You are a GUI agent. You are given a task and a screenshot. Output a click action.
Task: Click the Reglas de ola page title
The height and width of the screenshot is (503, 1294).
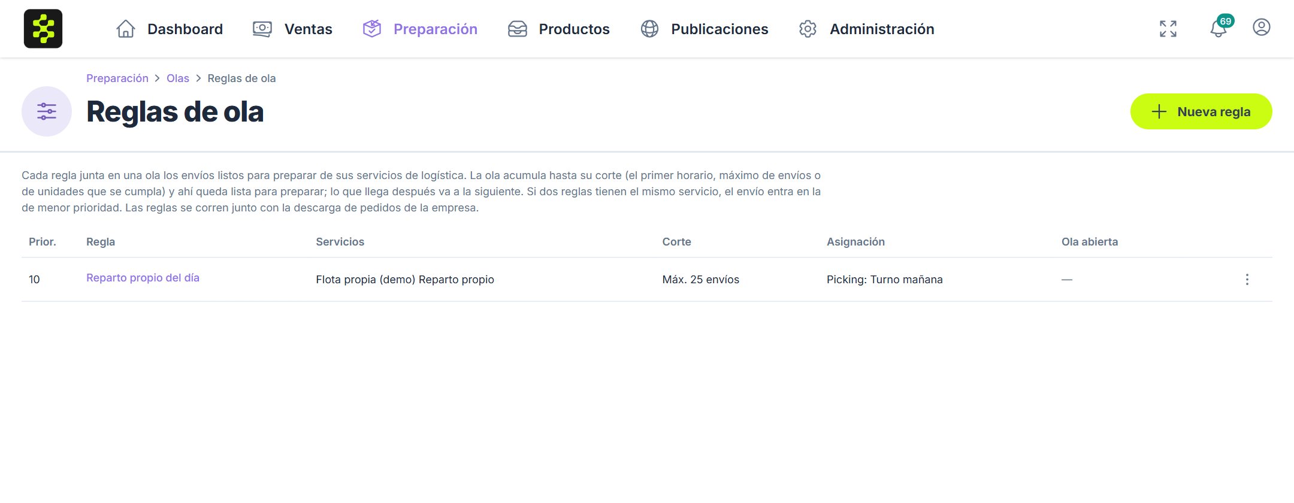[175, 112]
